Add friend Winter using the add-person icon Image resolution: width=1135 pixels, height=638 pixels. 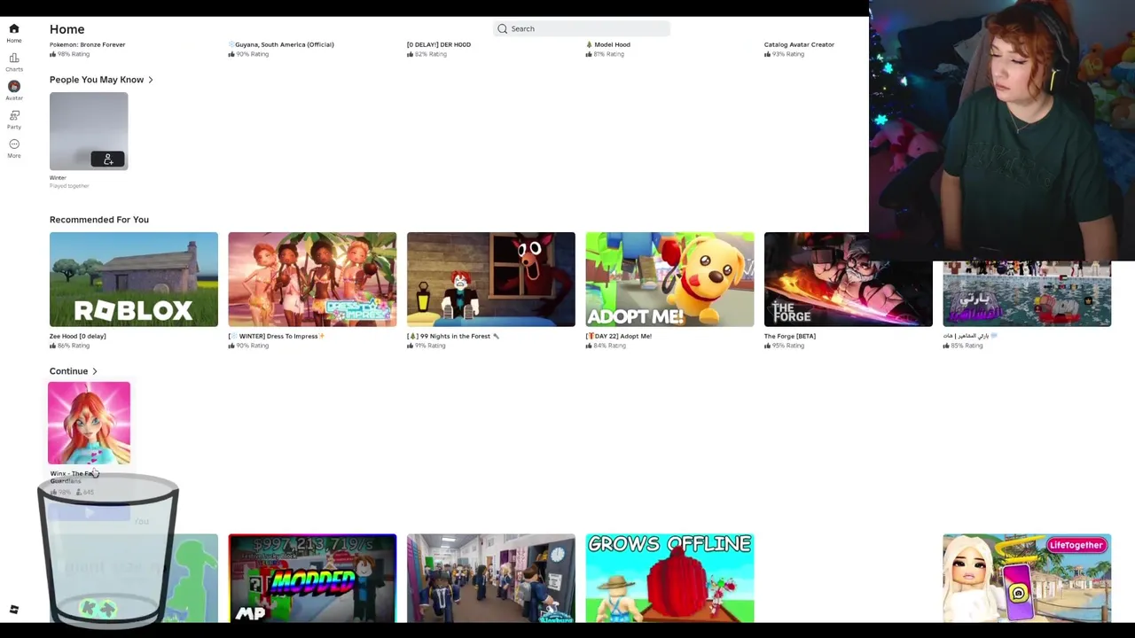(x=108, y=159)
